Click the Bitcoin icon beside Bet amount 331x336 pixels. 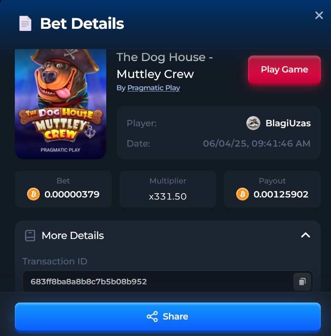tap(33, 194)
